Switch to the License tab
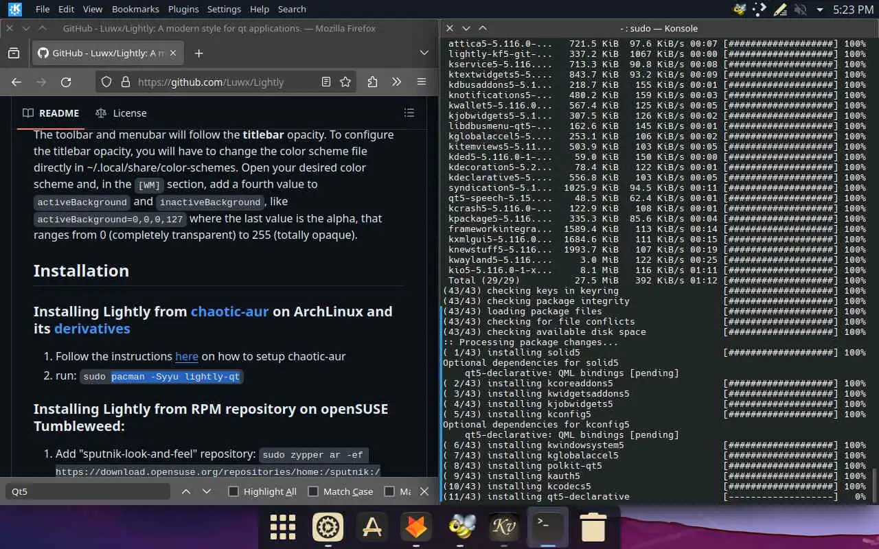 point(121,113)
